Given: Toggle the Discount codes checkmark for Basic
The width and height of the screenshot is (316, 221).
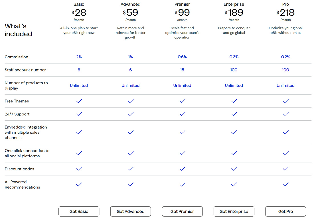Looking at the screenshot, I should [79, 169].
